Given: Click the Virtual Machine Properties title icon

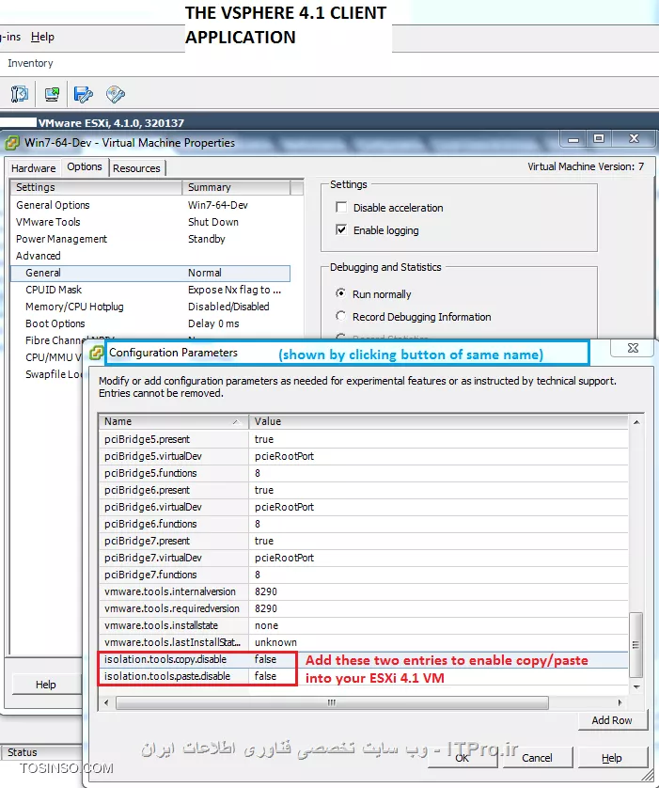Looking at the screenshot, I should tap(12, 143).
